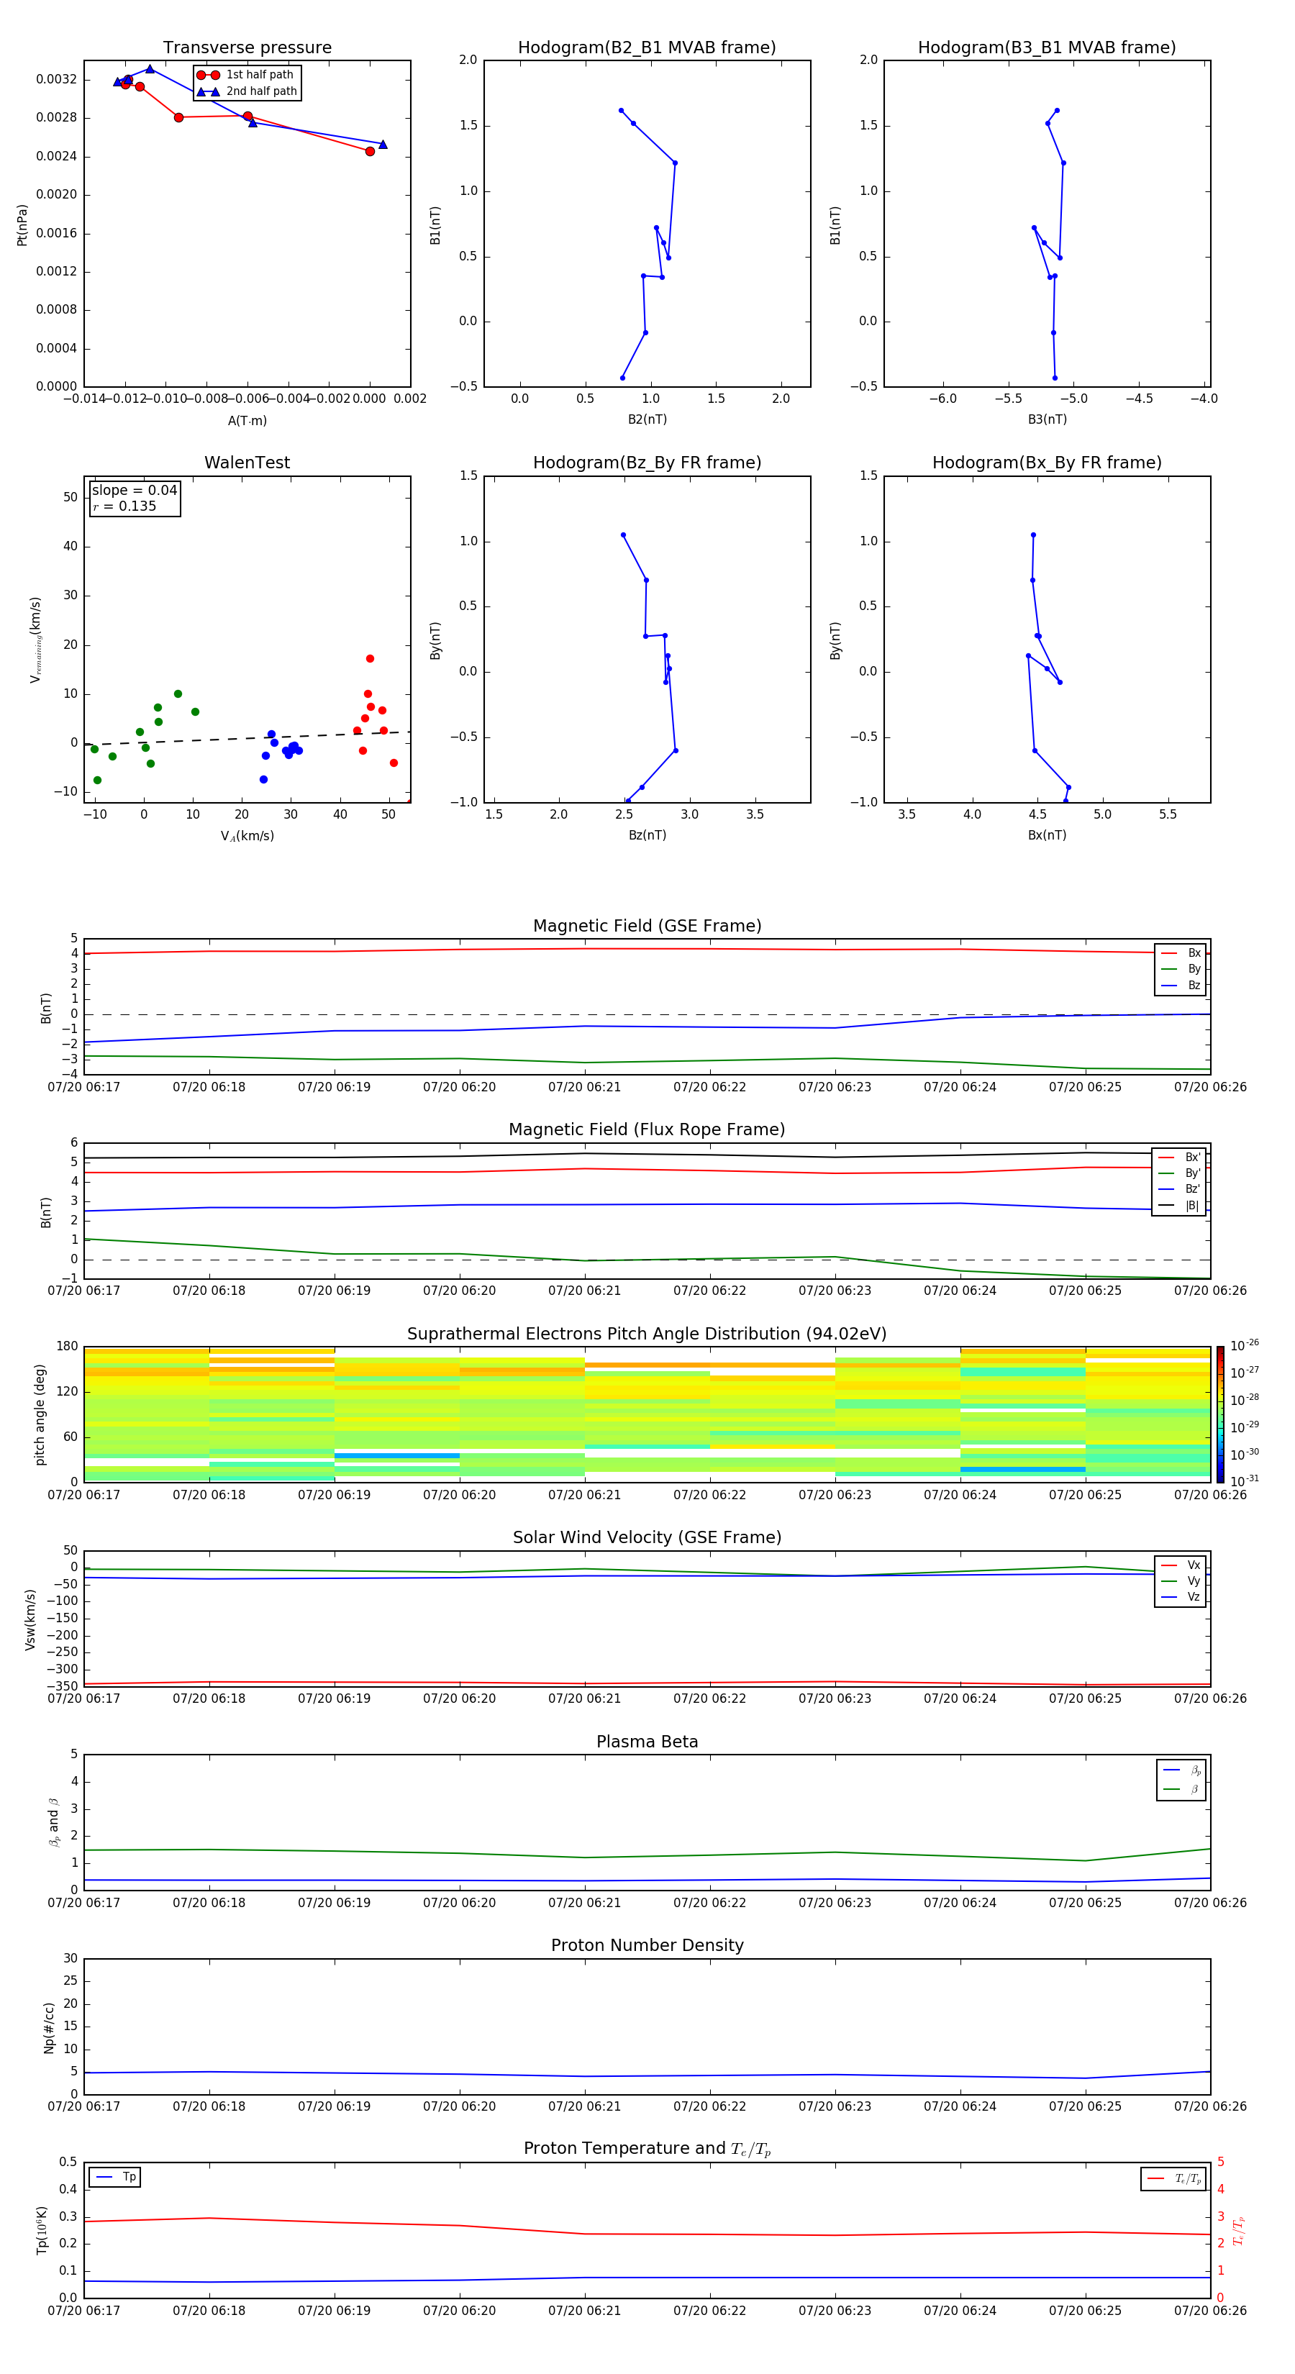The height and width of the screenshot is (2374, 1295).
Task: Click the 'Hodogram(B3_B1 MVAB frame)' title
Action: (1047, 48)
